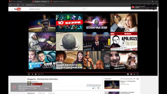The height and width of the screenshot is (94, 167).
Task: Like the video with thumbs up
Action: (x=93, y=88)
